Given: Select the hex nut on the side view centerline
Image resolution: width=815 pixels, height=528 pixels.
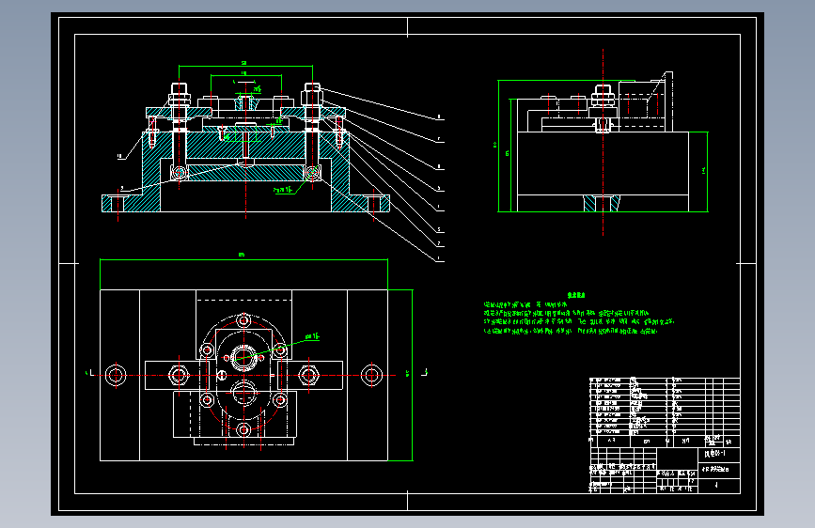Looking at the screenshot, I should 603,99.
